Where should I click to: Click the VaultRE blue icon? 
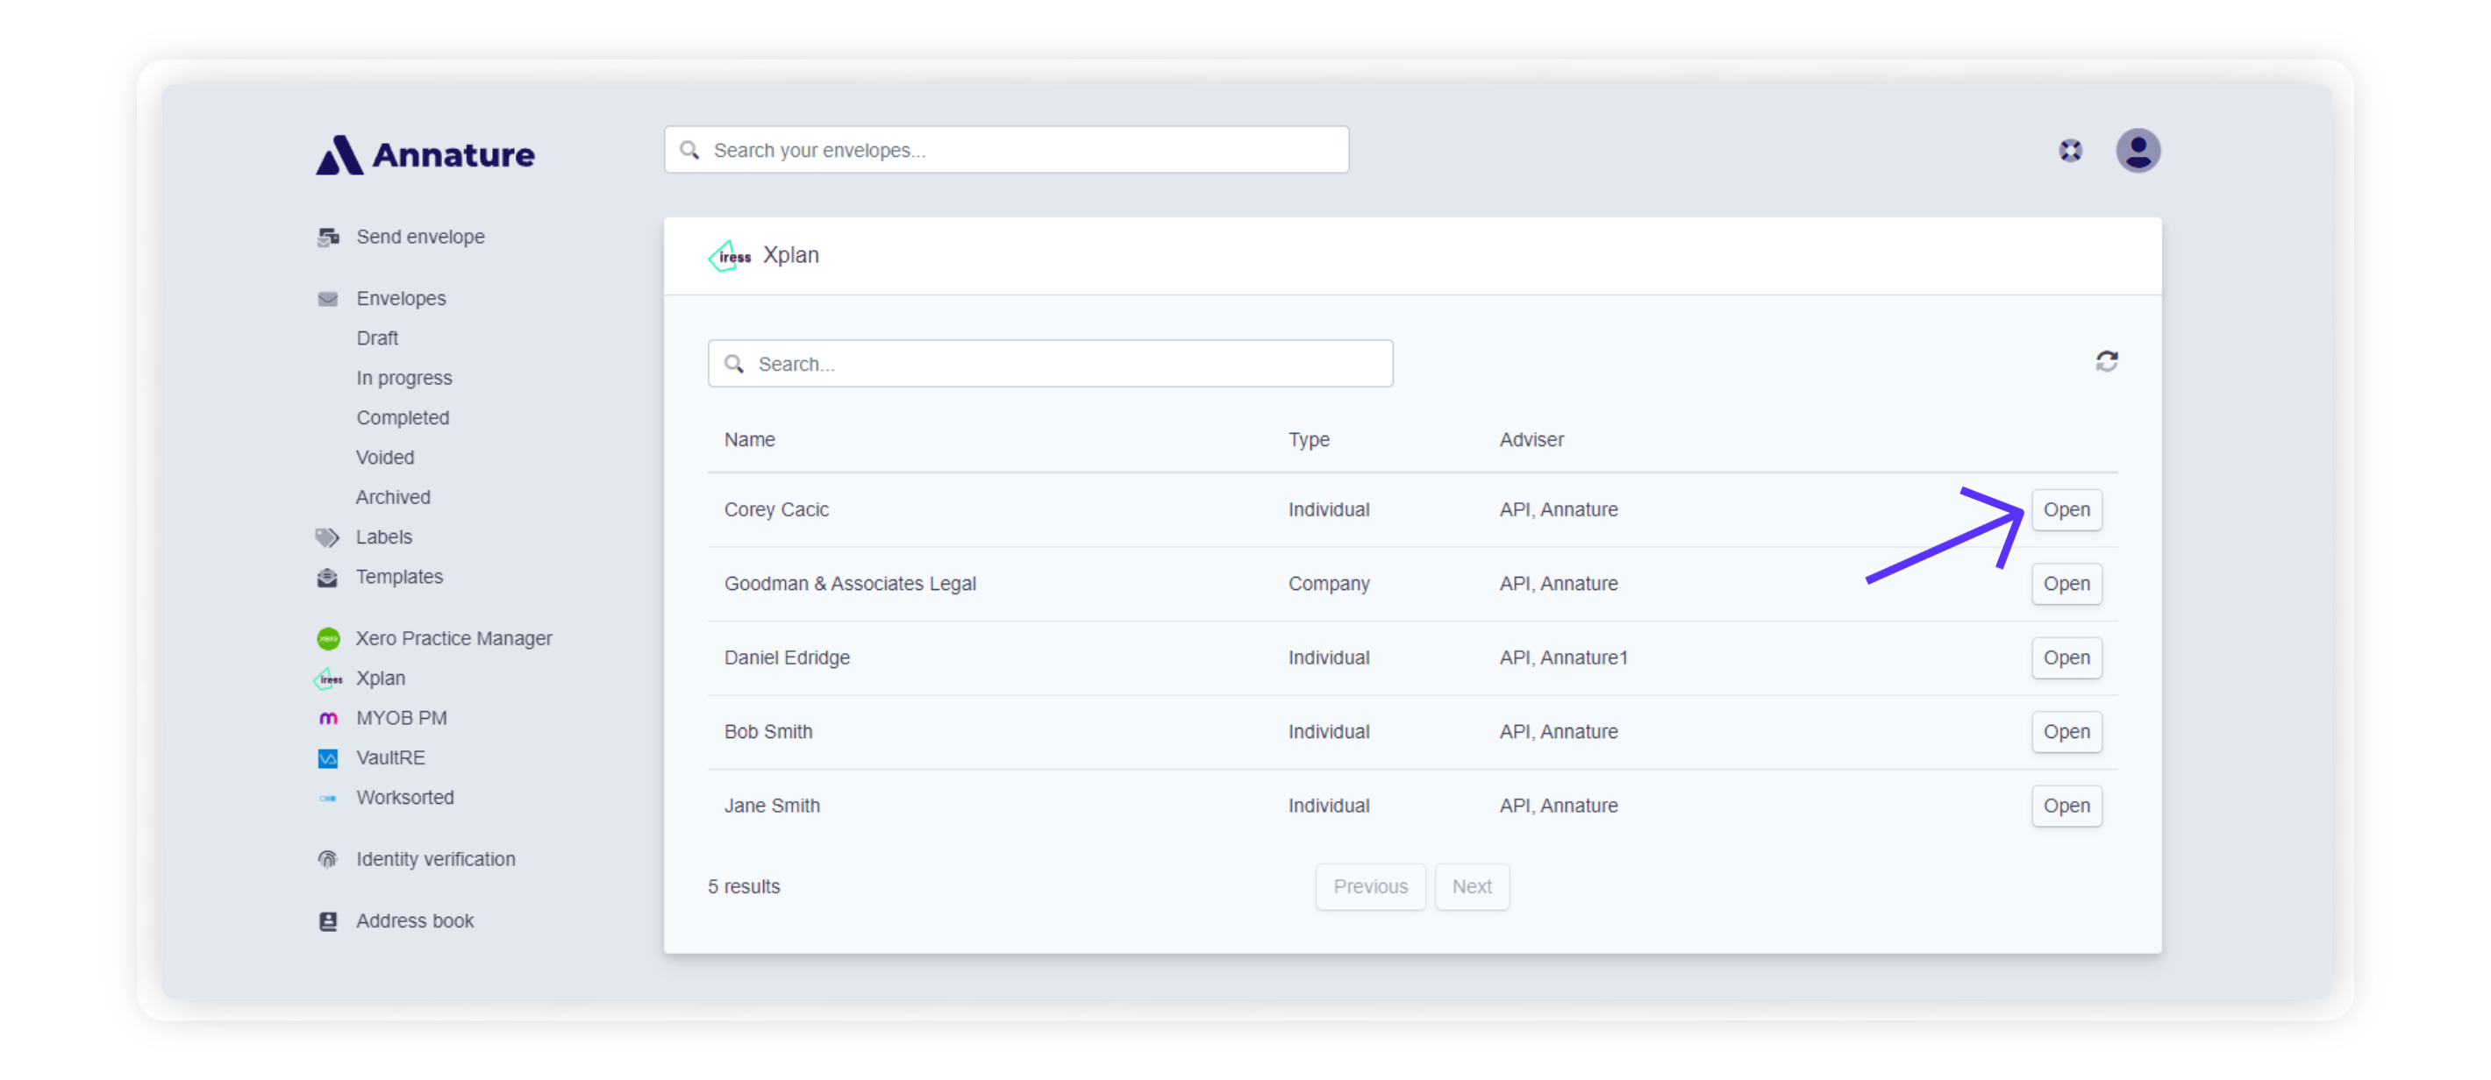[329, 758]
